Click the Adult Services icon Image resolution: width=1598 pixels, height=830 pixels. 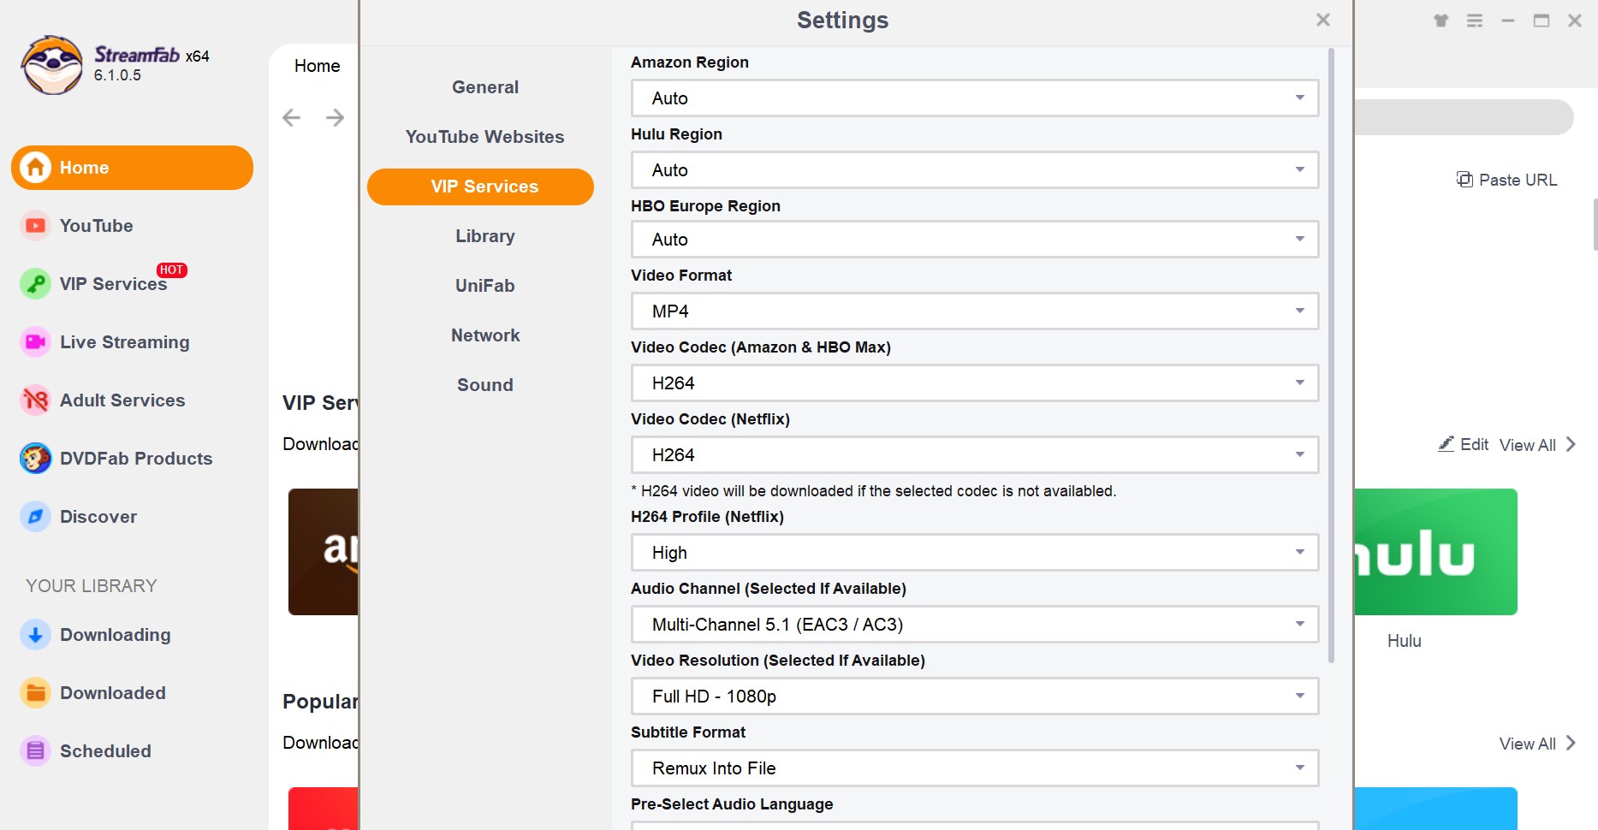[35, 400]
